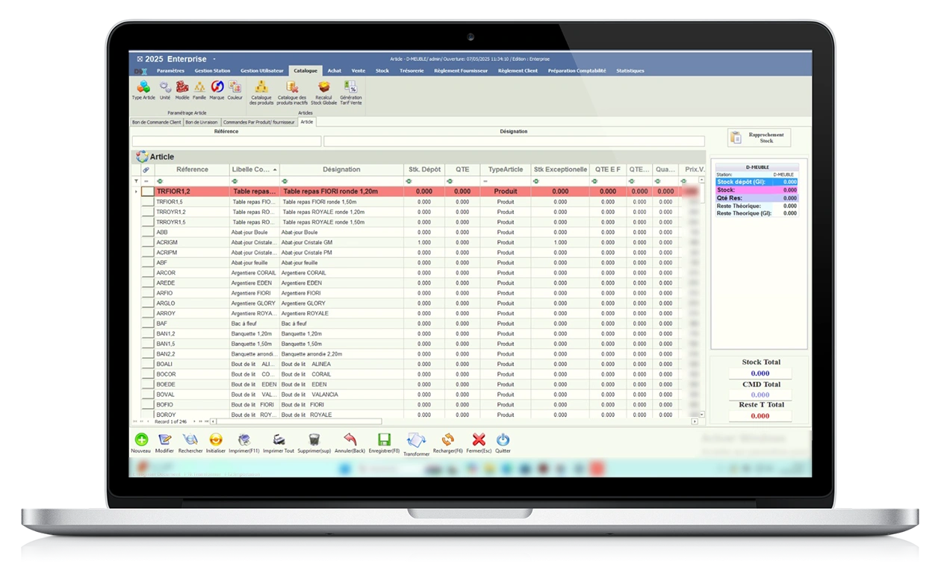This screenshot has width=941, height=564.
Task: Toggle sort arrow on Libelle Co... column
Action: (x=275, y=170)
